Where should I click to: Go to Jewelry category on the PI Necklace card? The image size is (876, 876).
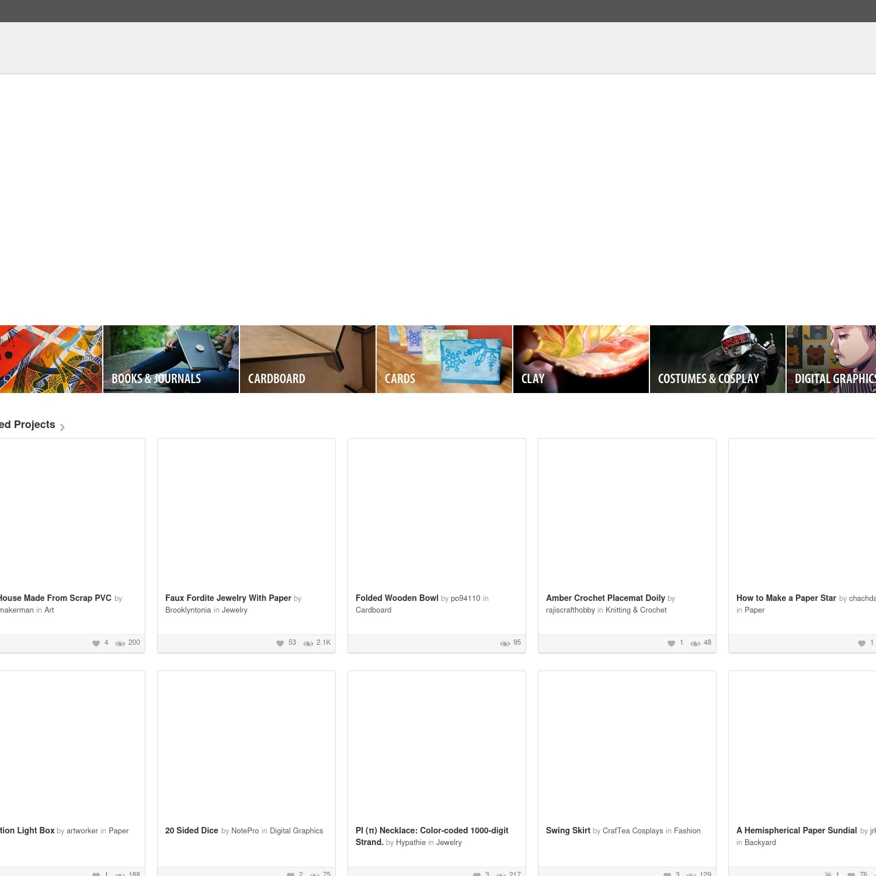point(449,843)
